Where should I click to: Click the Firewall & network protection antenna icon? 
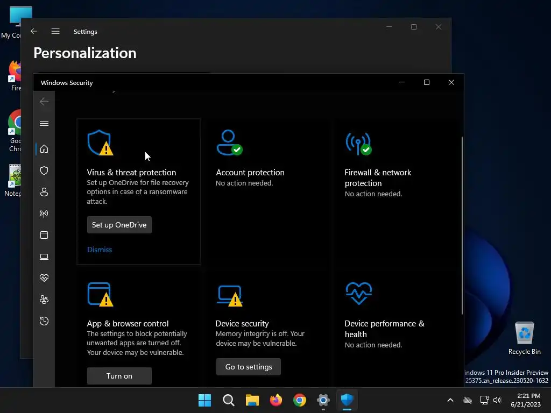point(358,143)
